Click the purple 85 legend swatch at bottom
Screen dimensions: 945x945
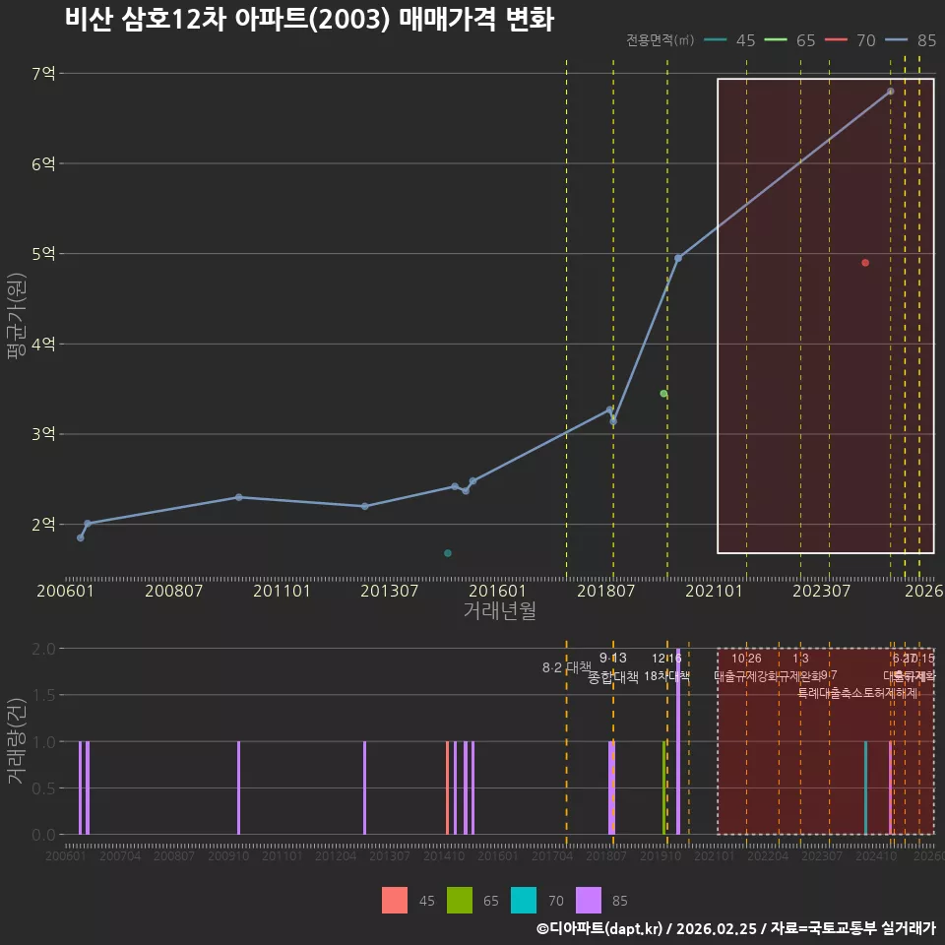[x=589, y=900]
